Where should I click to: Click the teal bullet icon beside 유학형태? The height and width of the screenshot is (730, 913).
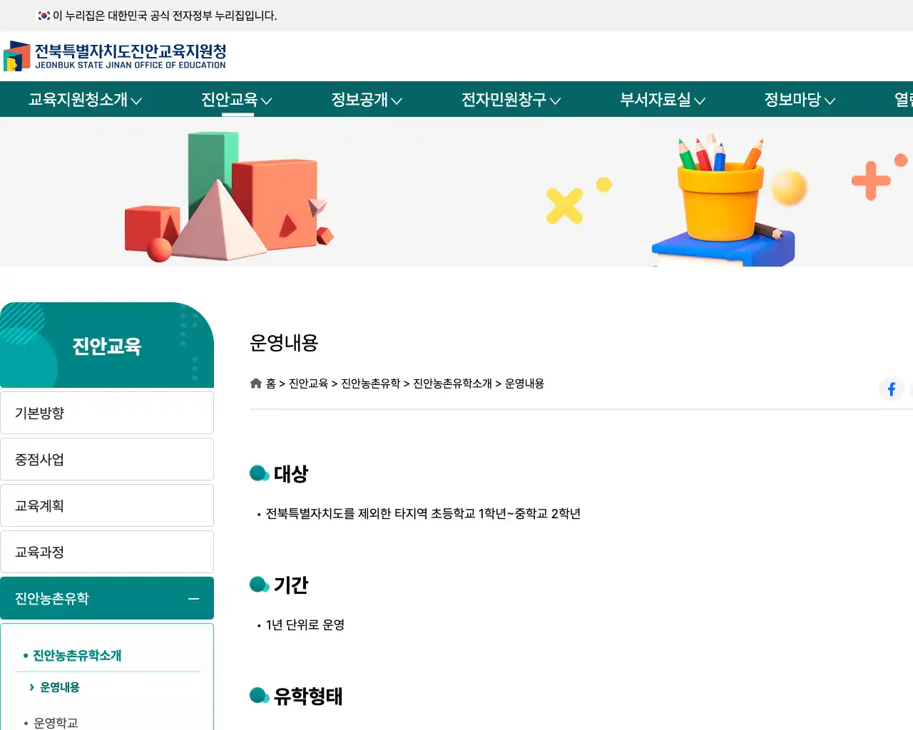pyautogui.click(x=259, y=695)
